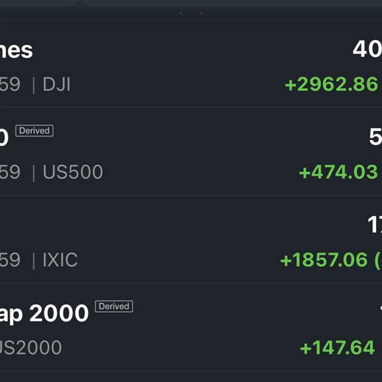Open the Dow Jones index name
The height and width of the screenshot is (382, 382).
(x=17, y=51)
